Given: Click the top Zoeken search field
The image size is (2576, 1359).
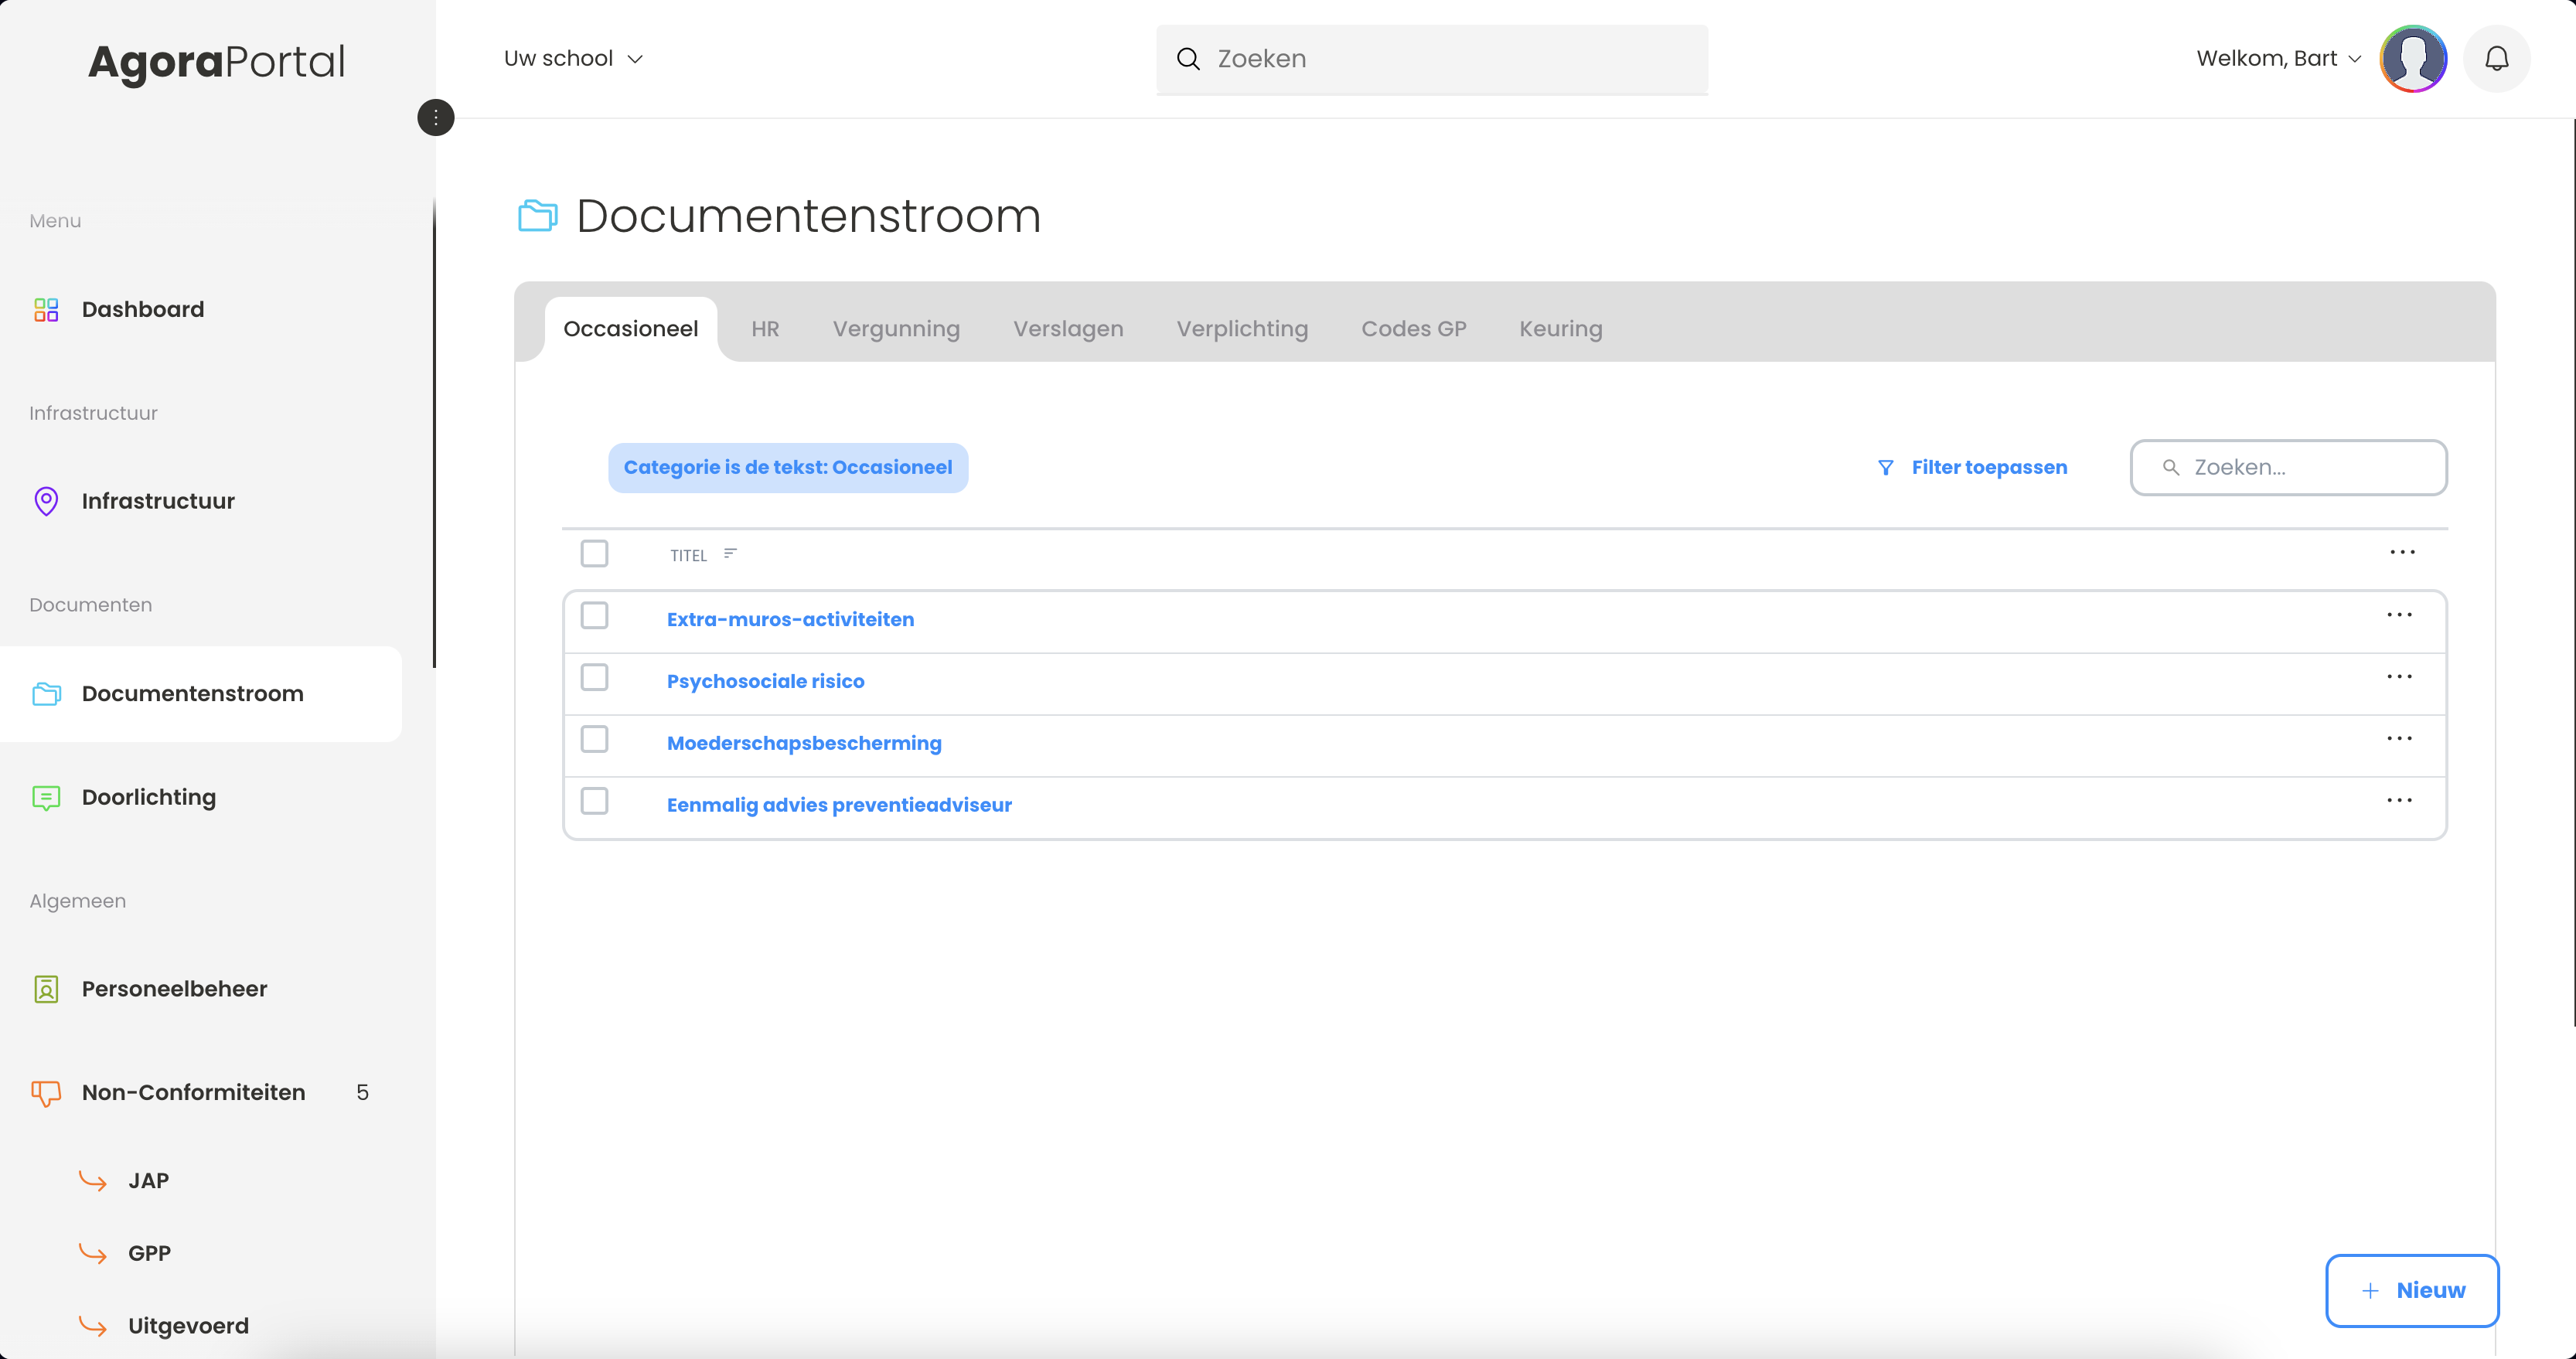Looking at the screenshot, I should click(x=1432, y=59).
